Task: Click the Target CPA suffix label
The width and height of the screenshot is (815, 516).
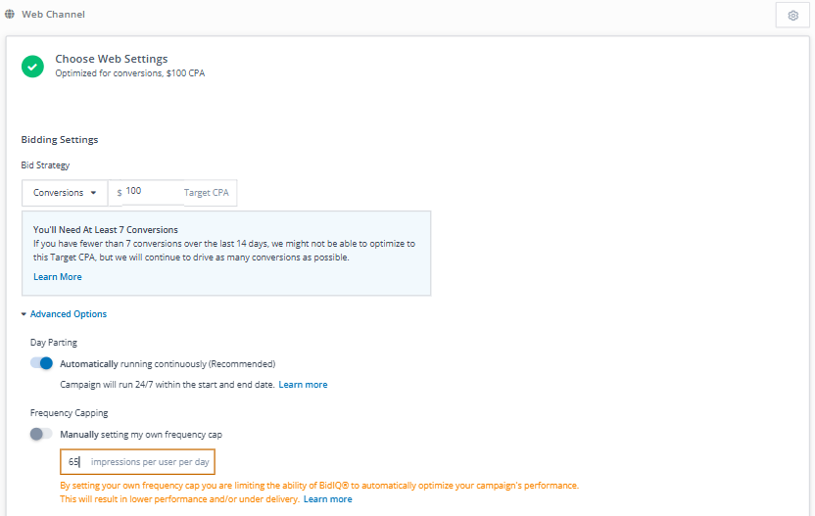Action: [206, 193]
